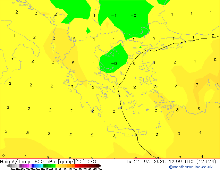Pick the dark blue legend swatch

point(33,165)
